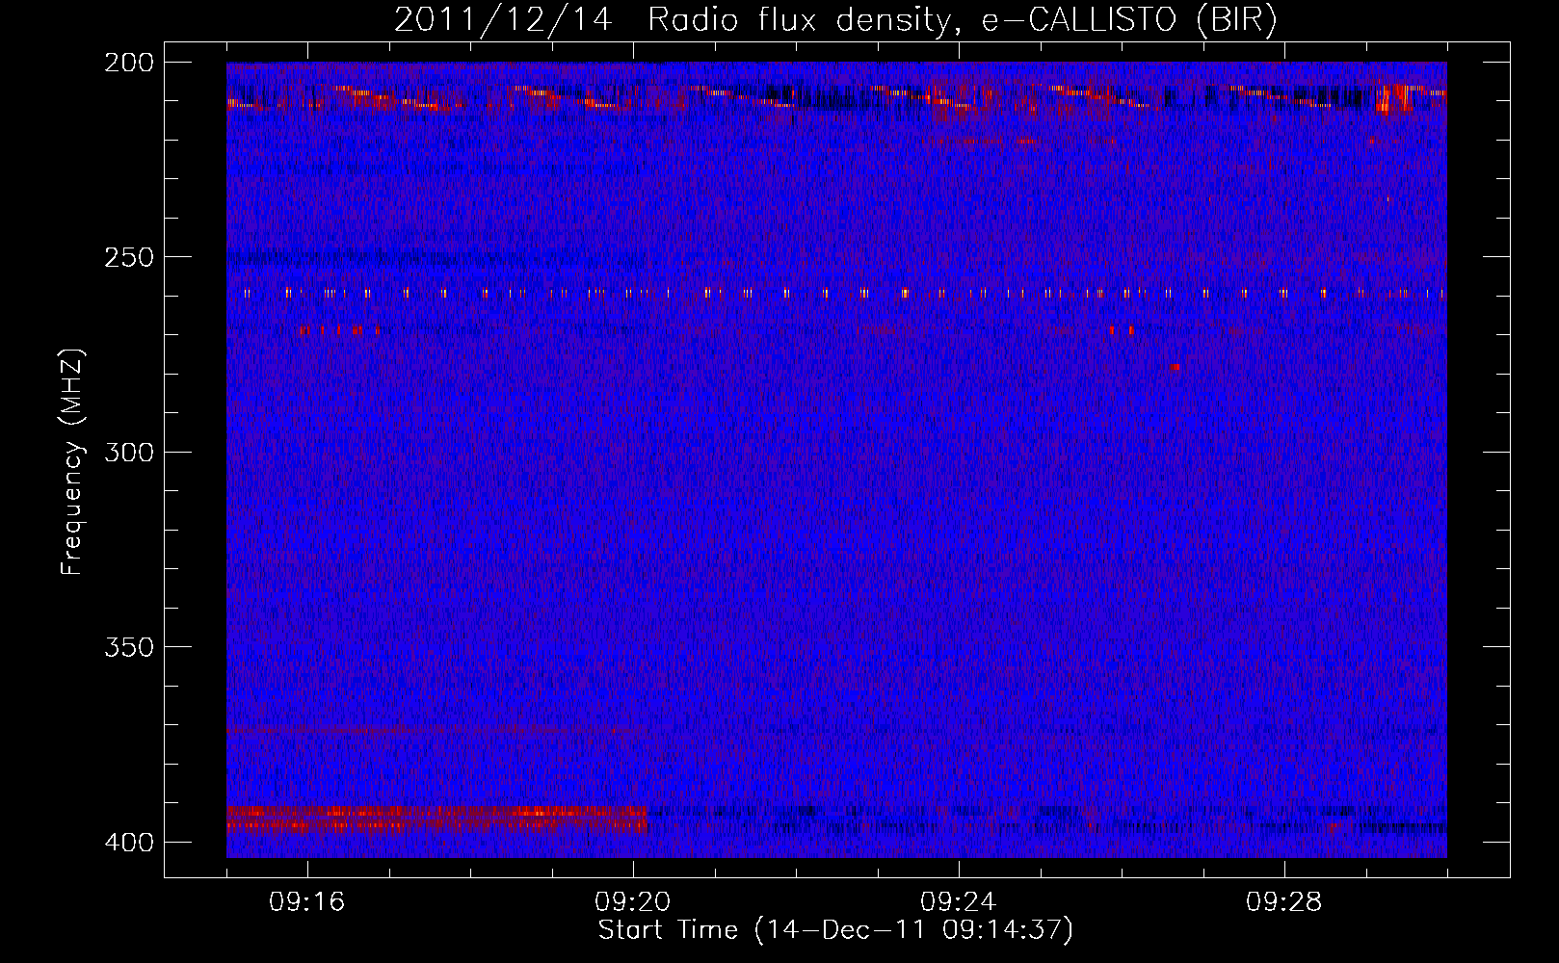Click the 350 frequency tick label

pyautogui.click(x=128, y=647)
